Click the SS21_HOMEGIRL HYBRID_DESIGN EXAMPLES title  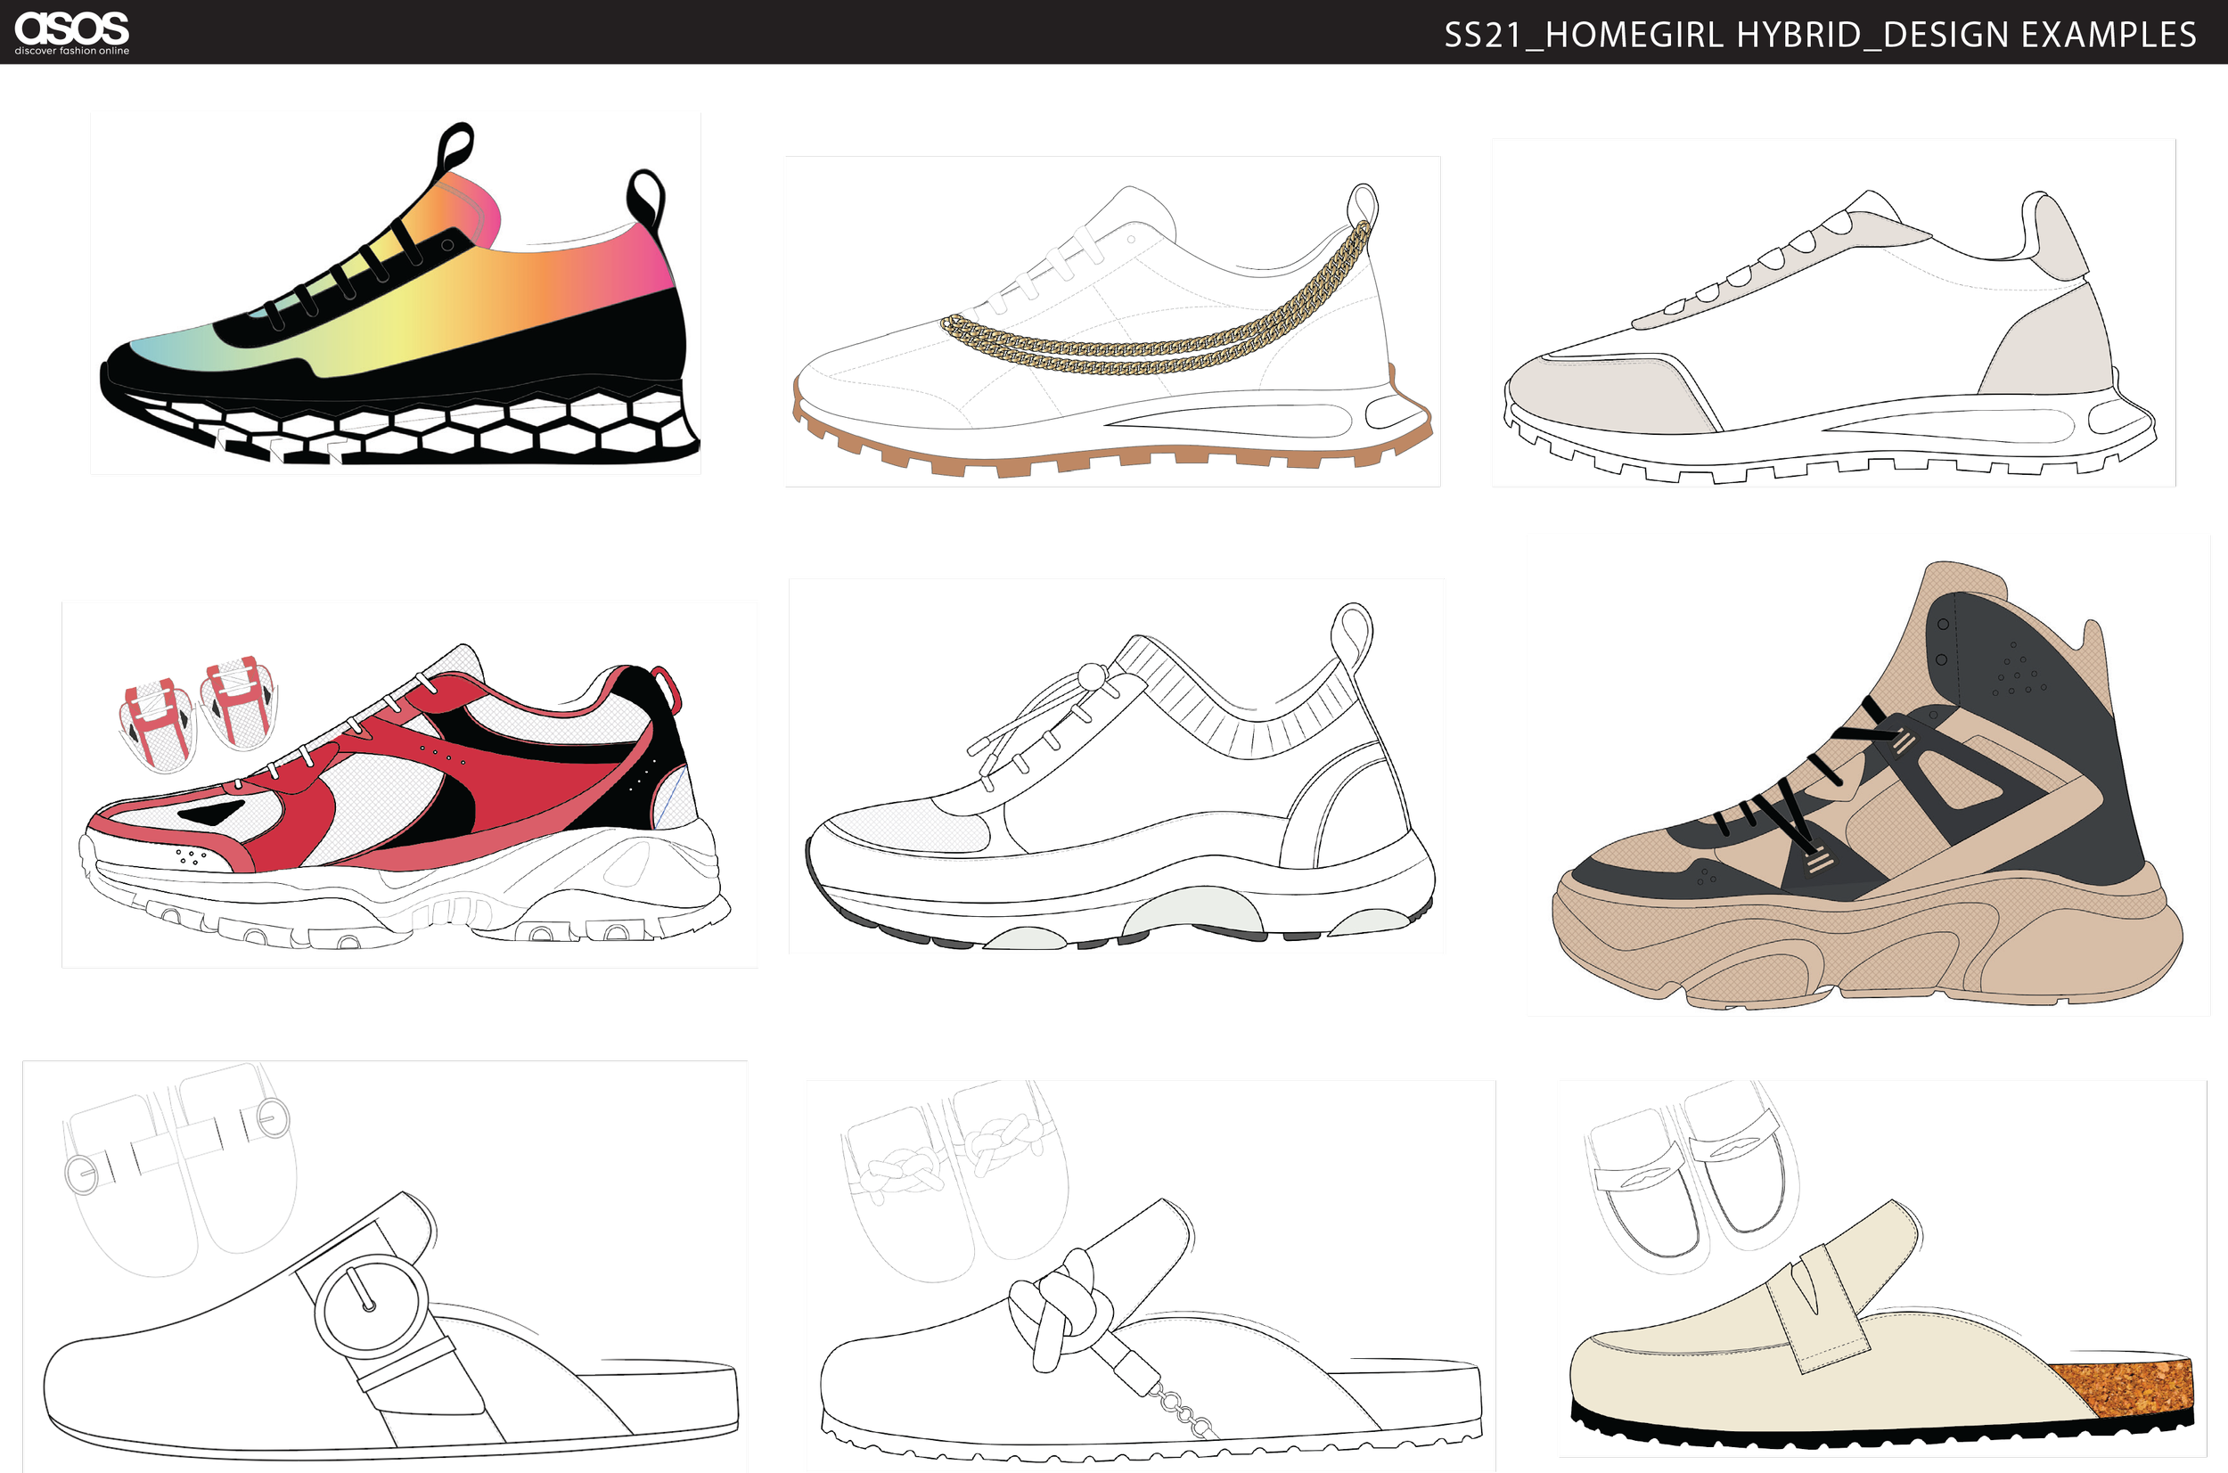tap(1820, 35)
